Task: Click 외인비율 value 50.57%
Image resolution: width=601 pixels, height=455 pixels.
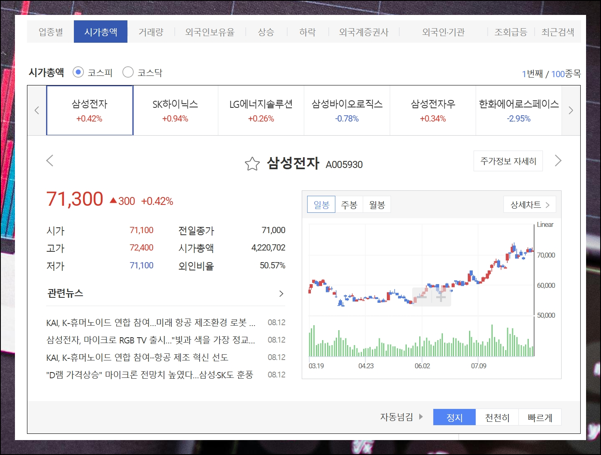Action: coord(272,265)
